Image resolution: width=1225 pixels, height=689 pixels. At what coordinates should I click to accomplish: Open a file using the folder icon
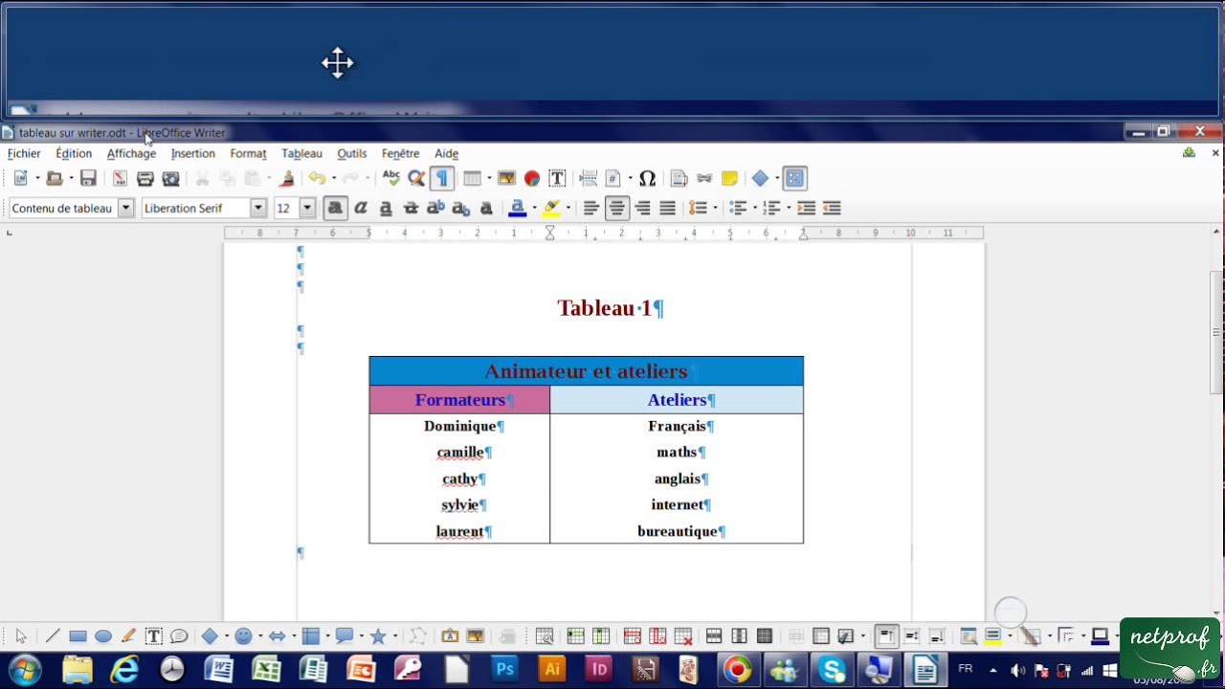pyautogui.click(x=55, y=178)
